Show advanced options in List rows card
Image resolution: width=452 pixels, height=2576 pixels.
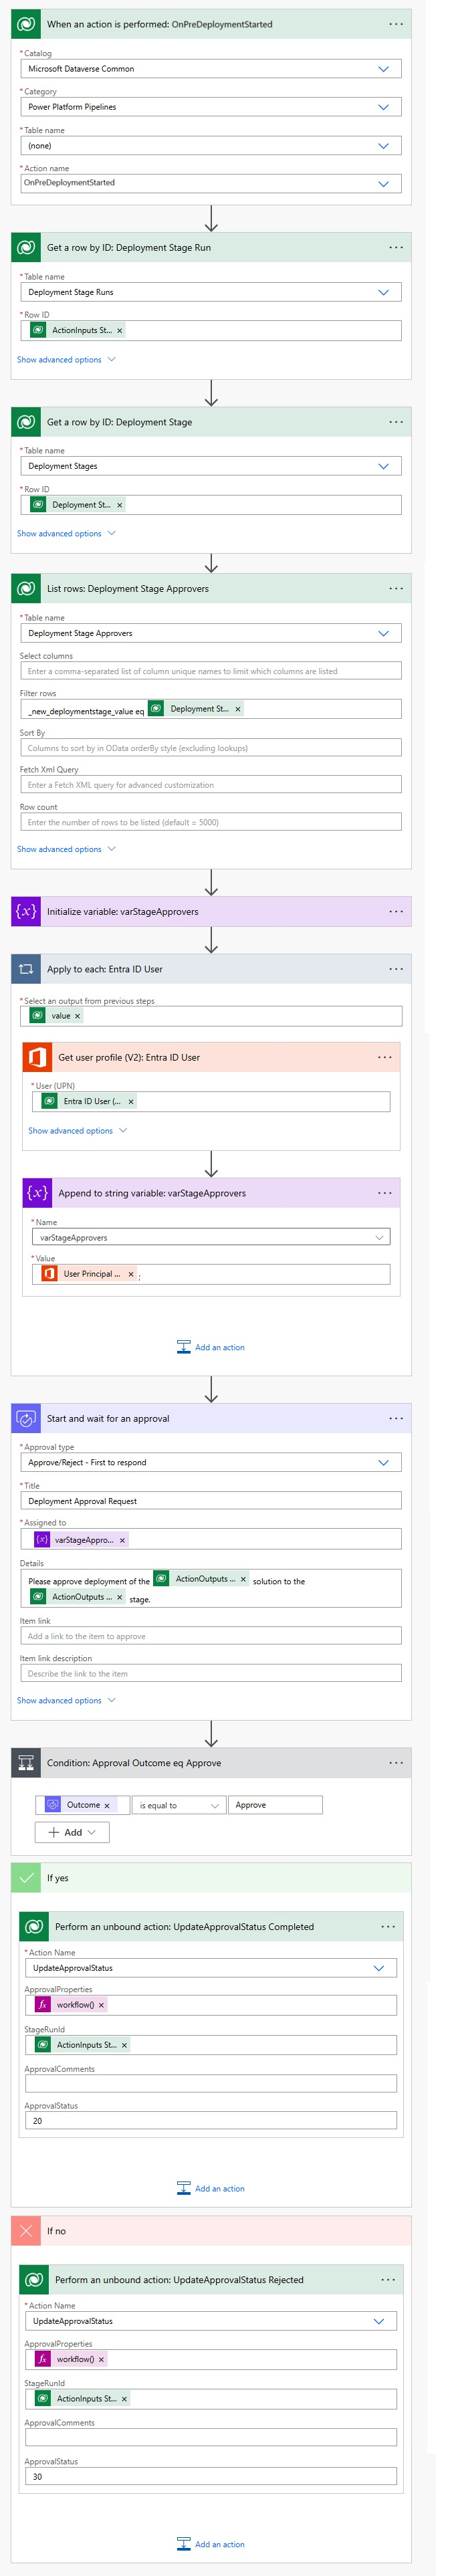point(66,849)
